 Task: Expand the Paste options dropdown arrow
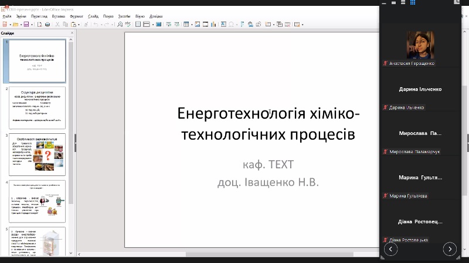click(79, 25)
